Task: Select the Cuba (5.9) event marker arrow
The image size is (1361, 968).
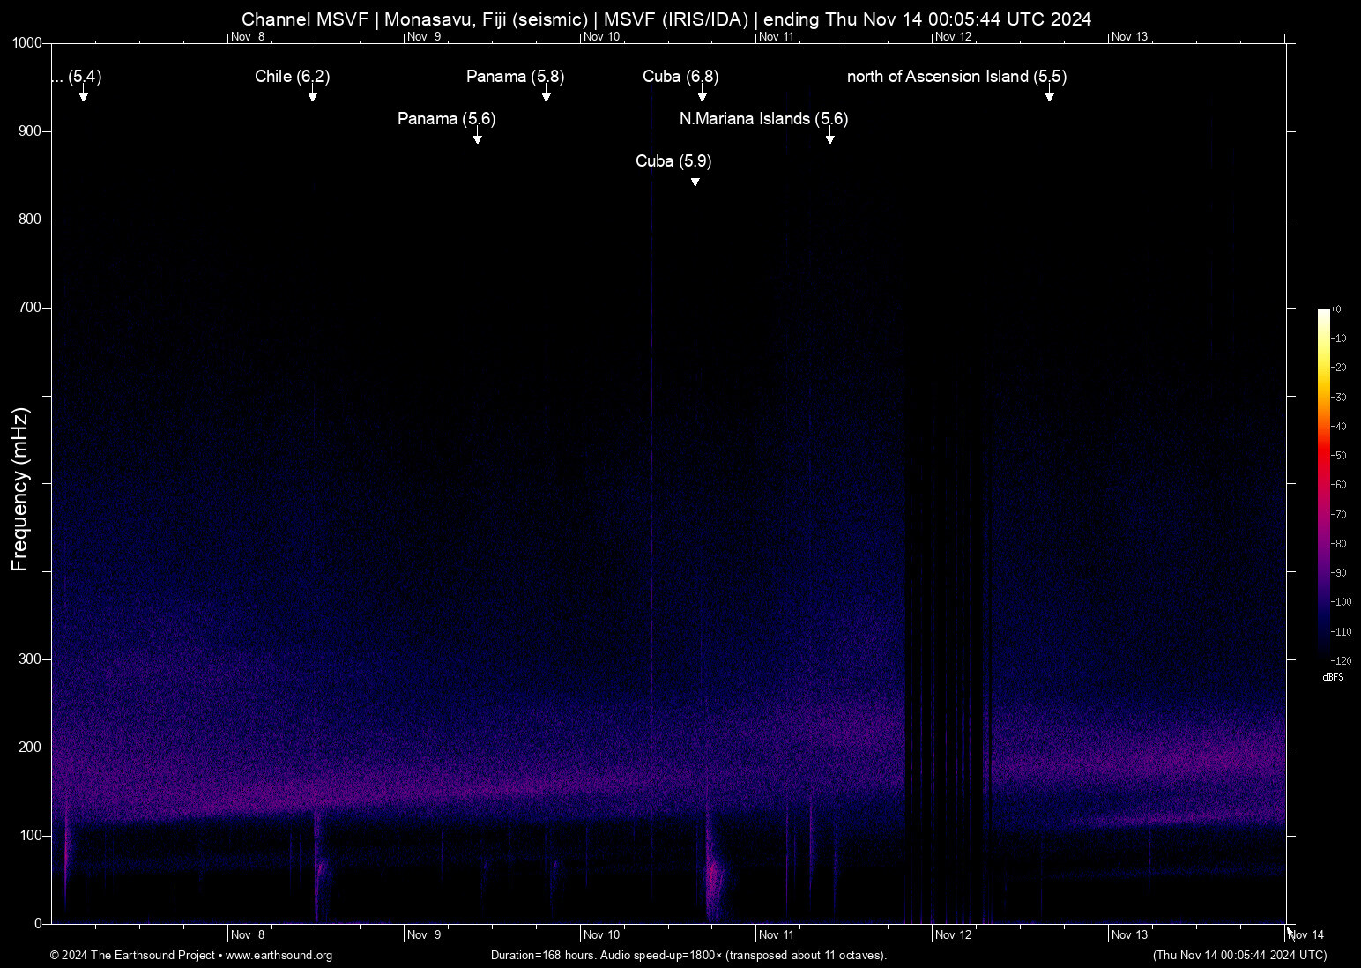Action: coord(694,180)
